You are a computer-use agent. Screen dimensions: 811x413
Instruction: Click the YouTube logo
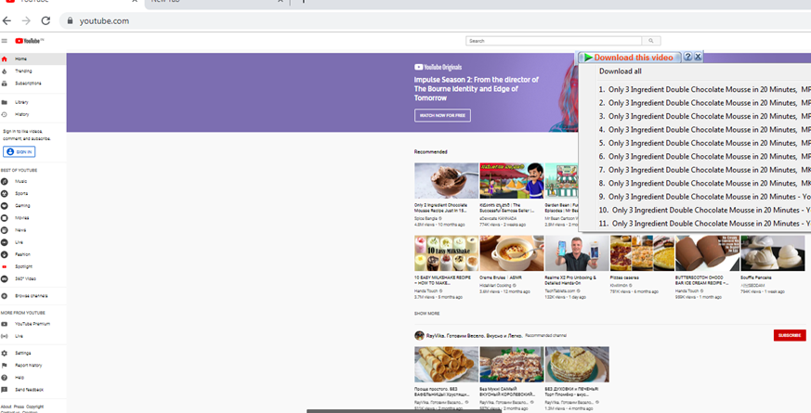(x=27, y=41)
